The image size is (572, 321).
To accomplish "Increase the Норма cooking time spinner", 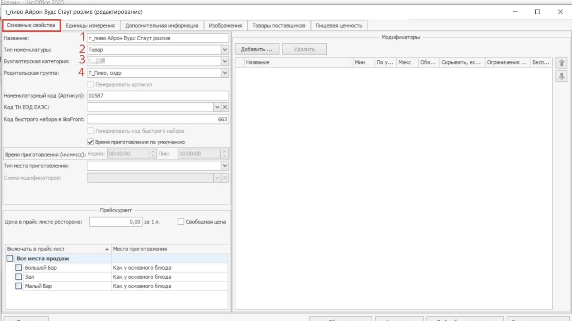I will click(x=153, y=151).
